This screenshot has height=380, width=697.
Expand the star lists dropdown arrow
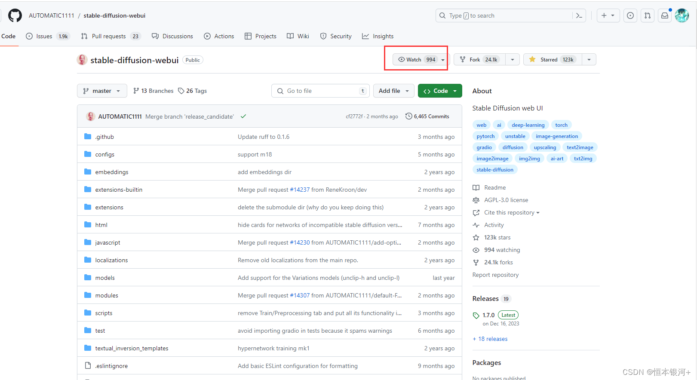coord(589,59)
